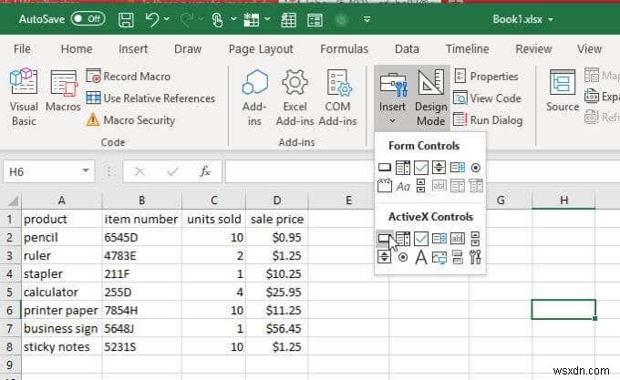Insert Form Controls List Box
Screen dimensions: 620x380
click(x=458, y=168)
